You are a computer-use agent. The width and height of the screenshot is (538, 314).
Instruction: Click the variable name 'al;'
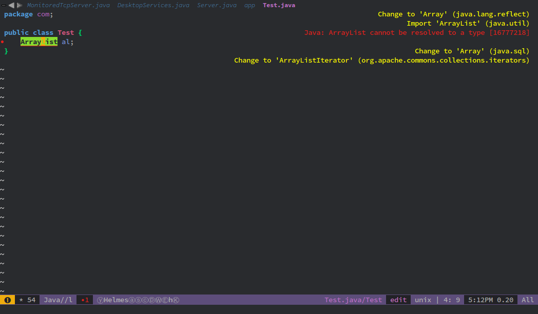(x=68, y=42)
